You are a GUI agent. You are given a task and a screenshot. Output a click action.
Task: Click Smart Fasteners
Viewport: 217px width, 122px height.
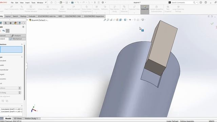point(62,9)
